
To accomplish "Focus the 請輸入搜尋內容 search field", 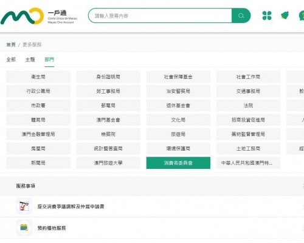I will pyautogui.click(x=160, y=16).
